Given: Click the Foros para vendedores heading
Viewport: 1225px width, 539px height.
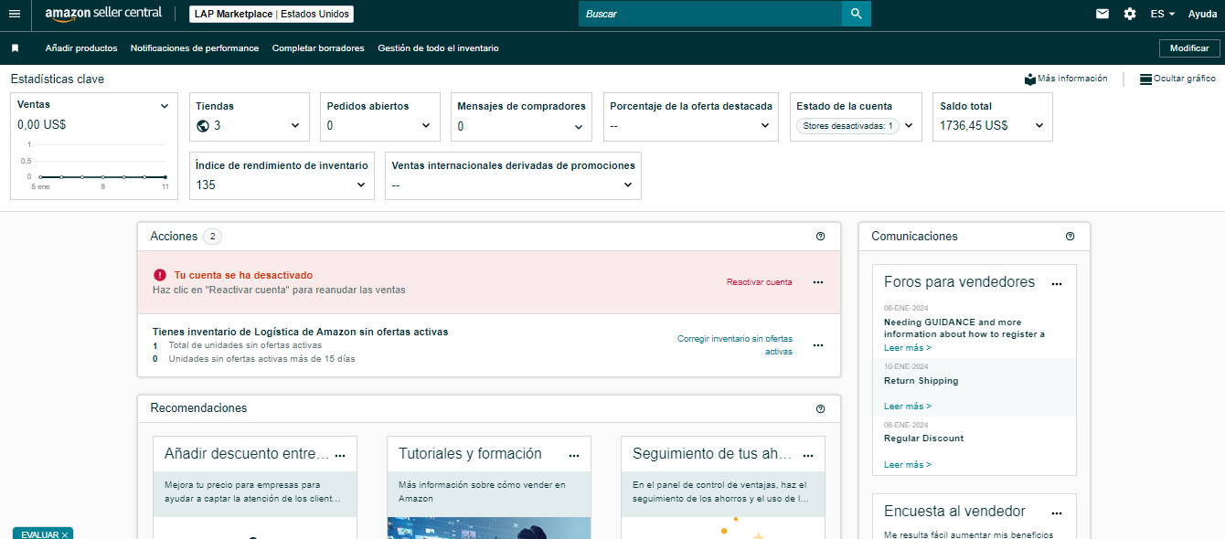Looking at the screenshot, I should [960, 282].
